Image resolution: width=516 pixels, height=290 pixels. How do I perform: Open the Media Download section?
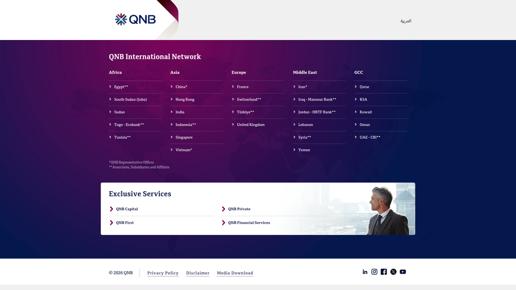pos(235,273)
